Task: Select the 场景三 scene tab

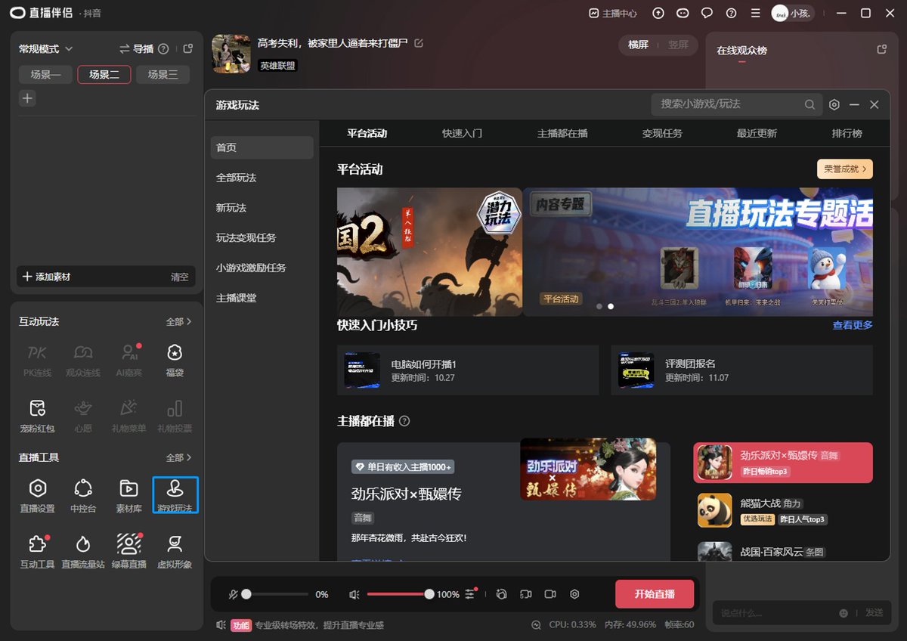Action: coord(163,74)
